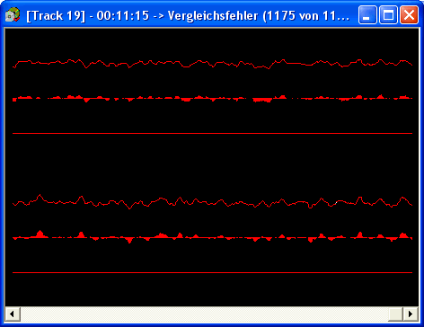This screenshot has height=327, width=424.
Task: Click the lower channel's top waveform line
Action: click(x=213, y=202)
